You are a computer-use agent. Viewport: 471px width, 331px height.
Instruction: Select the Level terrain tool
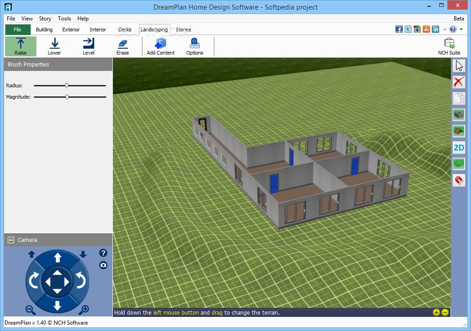89,46
